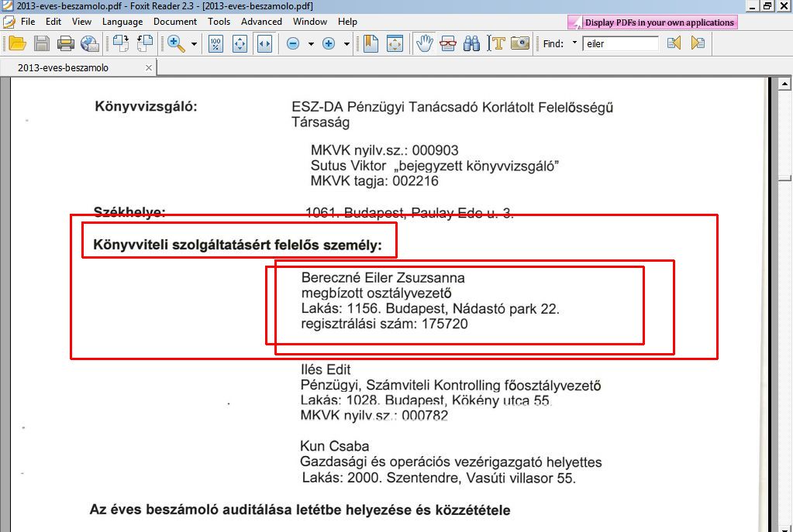Open the Tools menu
Image resolution: width=793 pixels, height=532 pixels.
click(x=219, y=22)
